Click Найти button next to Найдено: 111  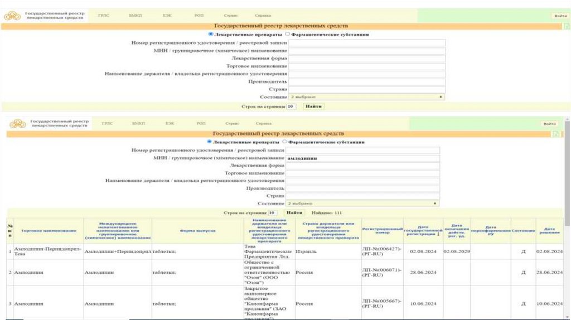[x=294, y=212]
